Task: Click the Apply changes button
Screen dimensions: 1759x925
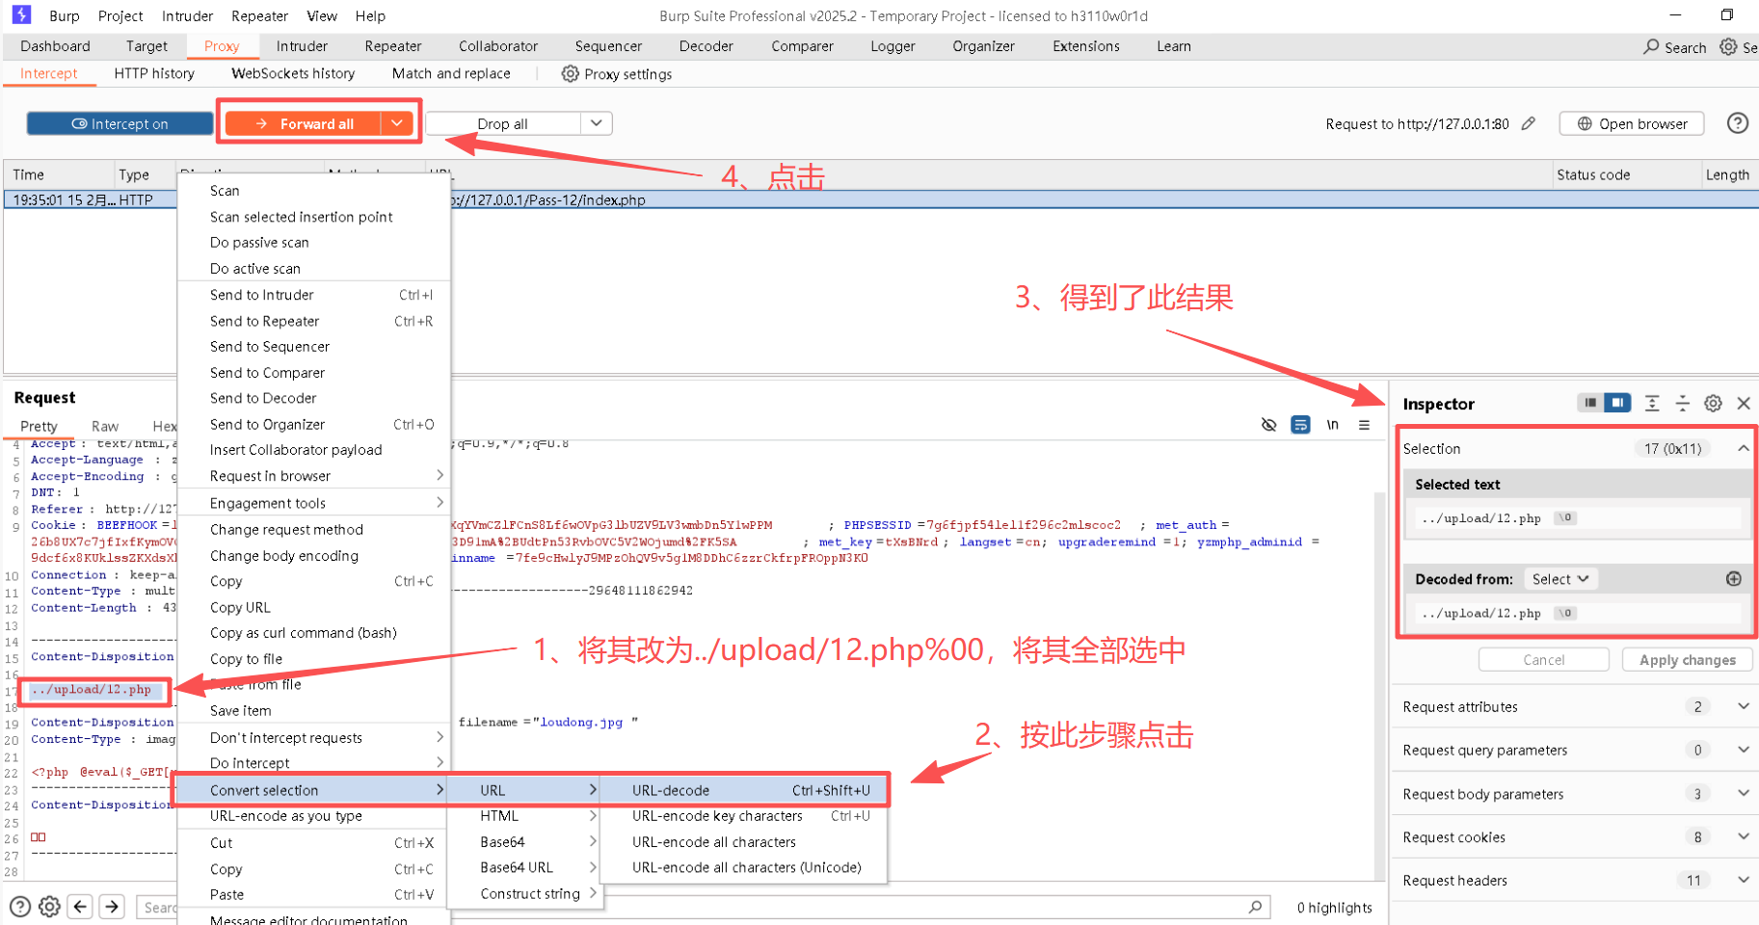Action: click(1687, 660)
